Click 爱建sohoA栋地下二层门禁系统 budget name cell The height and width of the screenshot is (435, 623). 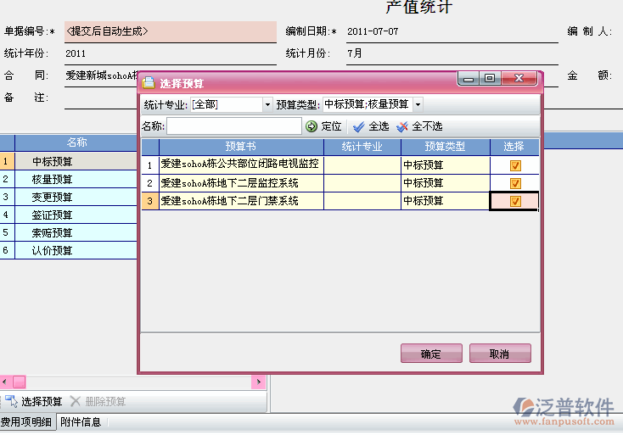[241, 201]
